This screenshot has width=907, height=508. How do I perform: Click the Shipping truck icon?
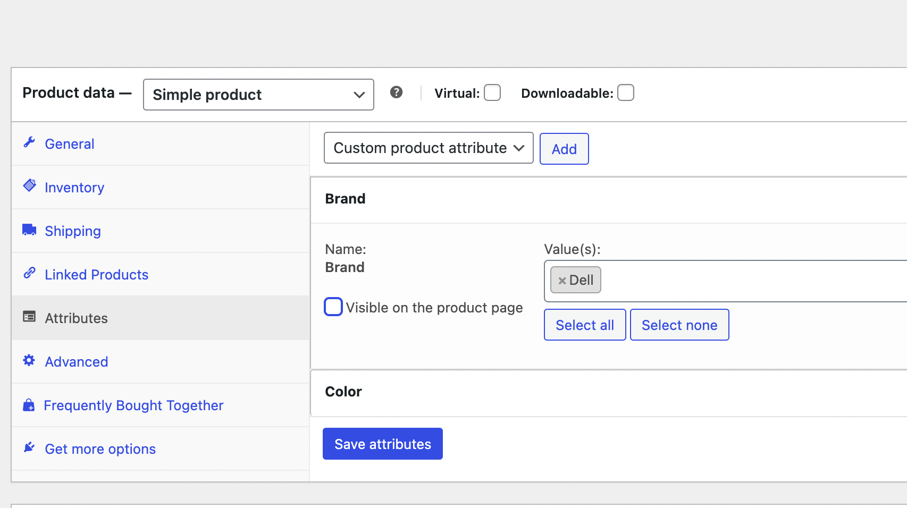tap(29, 230)
